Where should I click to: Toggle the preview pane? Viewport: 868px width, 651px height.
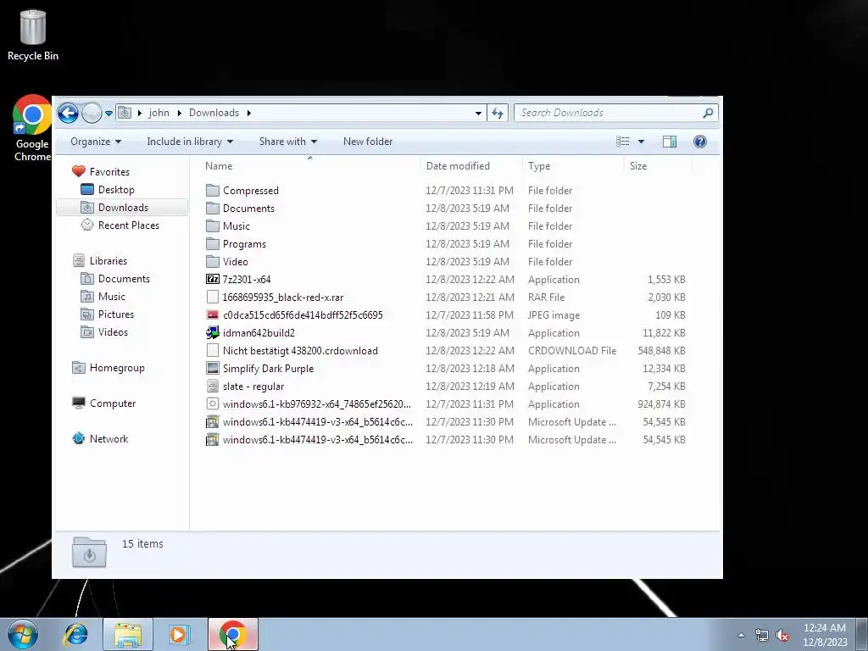click(670, 142)
